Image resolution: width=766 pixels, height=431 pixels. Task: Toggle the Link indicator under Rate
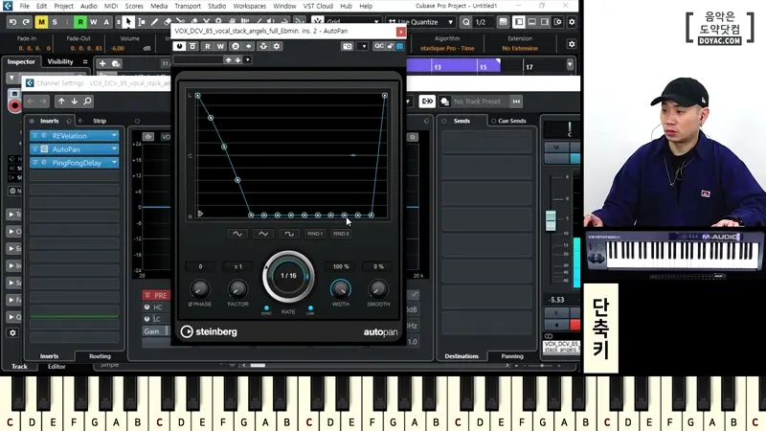(x=310, y=308)
